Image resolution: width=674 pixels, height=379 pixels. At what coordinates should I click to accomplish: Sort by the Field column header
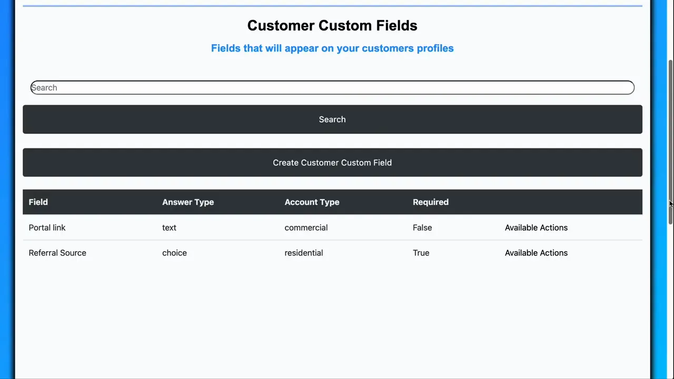click(38, 202)
